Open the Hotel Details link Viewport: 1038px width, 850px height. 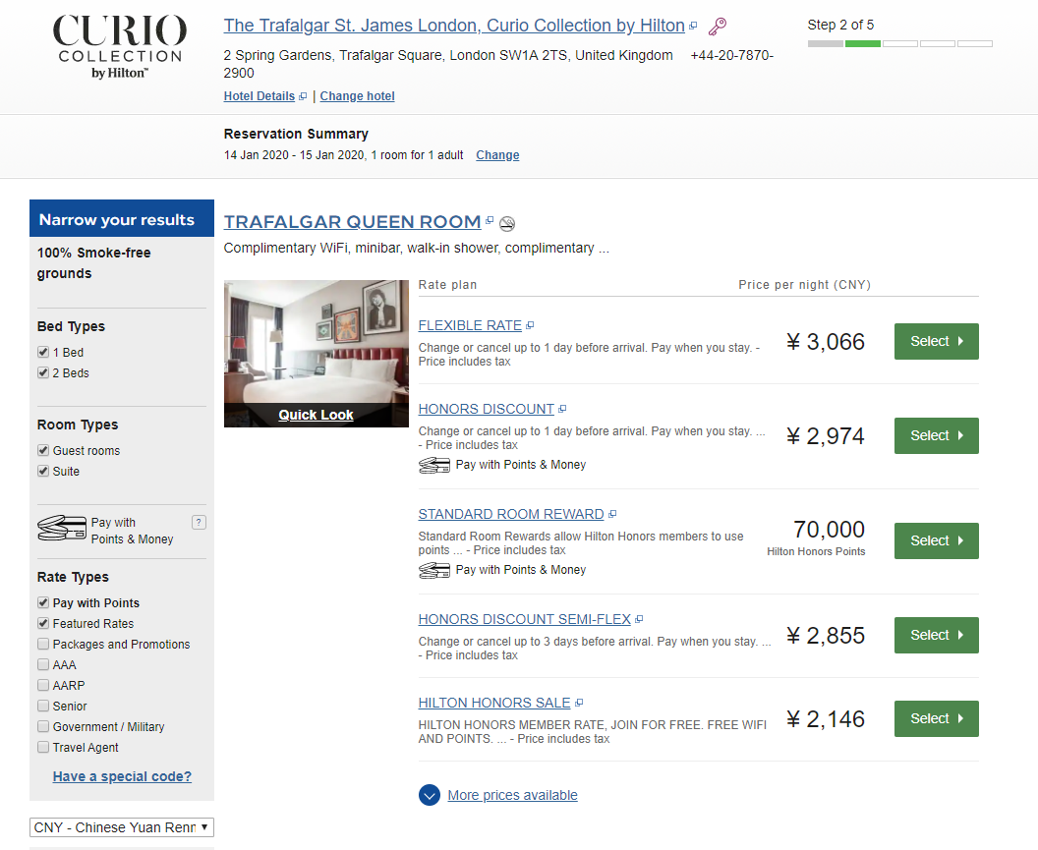coord(259,96)
